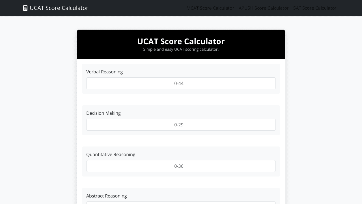362x204 pixels.
Task: Click the UCAT Score Calculator site title
Action: (x=59, y=8)
